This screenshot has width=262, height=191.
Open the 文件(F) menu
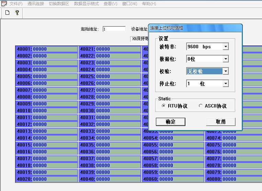(16, 4)
